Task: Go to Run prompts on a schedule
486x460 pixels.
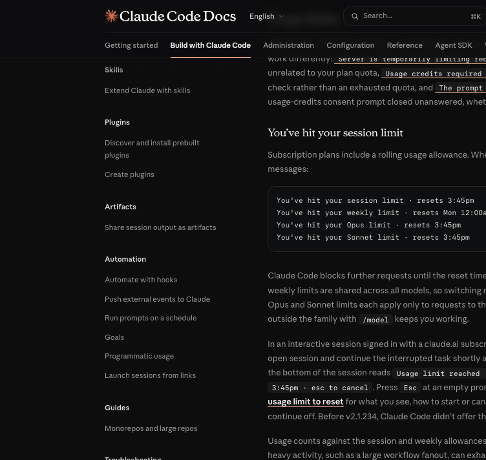Action: pos(151,318)
